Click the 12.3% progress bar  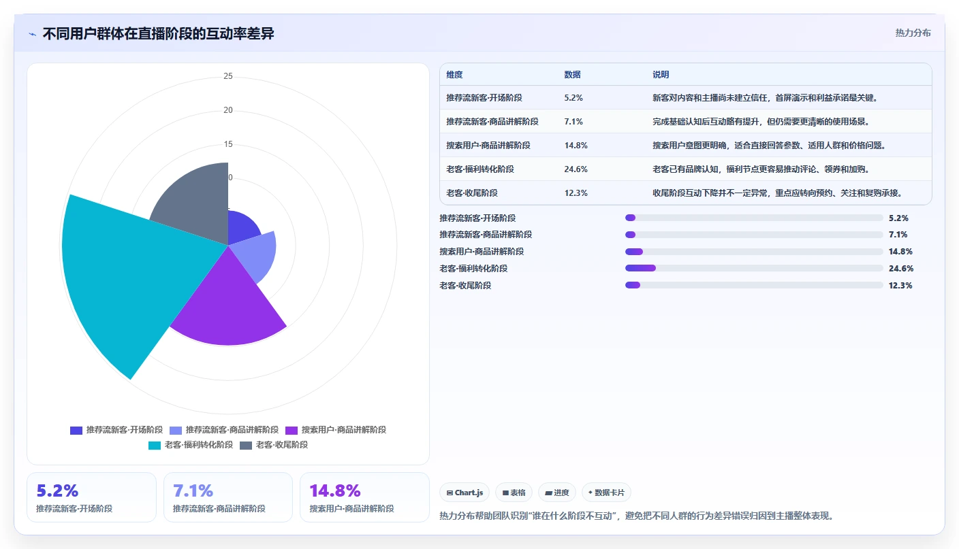754,285
